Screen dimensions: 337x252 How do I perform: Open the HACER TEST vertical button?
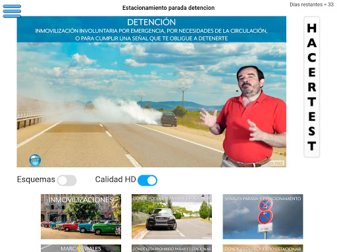[x=311, y=87]
